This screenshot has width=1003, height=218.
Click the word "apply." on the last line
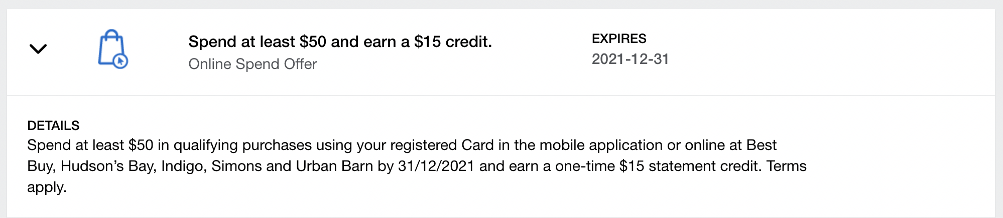(47, 187)
